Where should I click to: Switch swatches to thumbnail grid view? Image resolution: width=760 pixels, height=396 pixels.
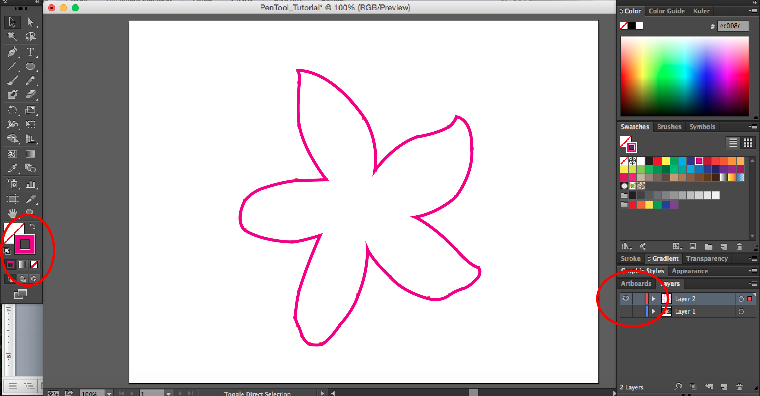[x=748, y=143]
